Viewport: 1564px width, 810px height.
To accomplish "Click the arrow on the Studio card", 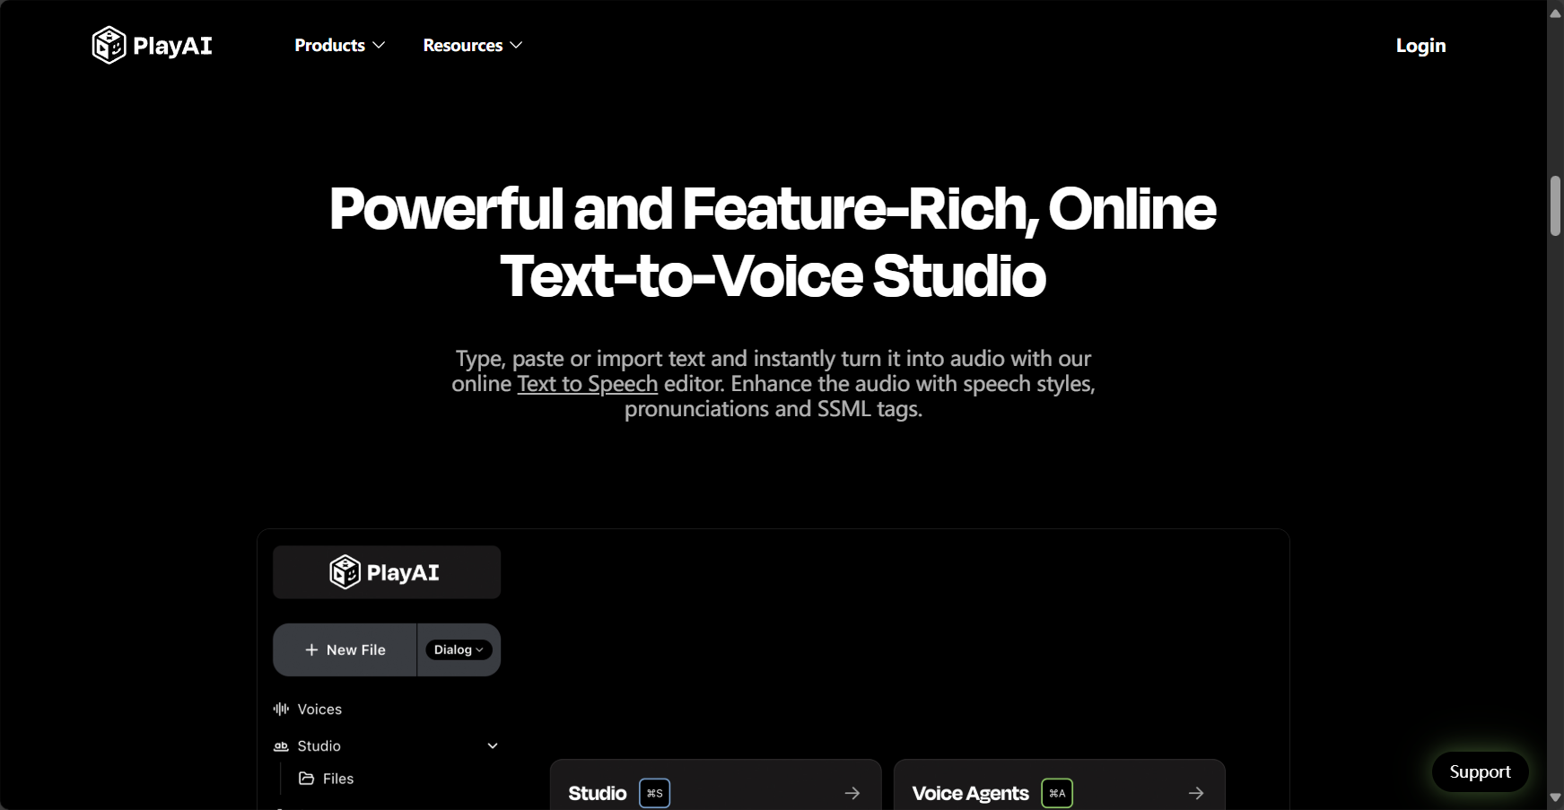I will tap(852, 793).
